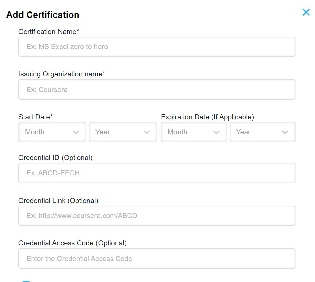The image size is (315, 282).
Task: Open the Start Date Year dropdown
Action: point(123,132)
